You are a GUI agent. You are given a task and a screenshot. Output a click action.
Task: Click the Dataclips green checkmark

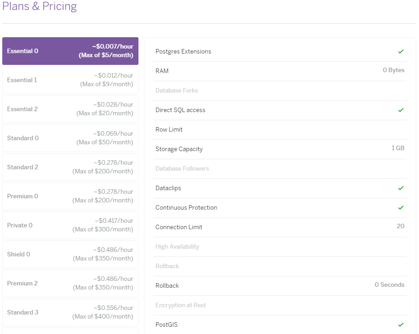pyautogui.click(x=401, y=188)
